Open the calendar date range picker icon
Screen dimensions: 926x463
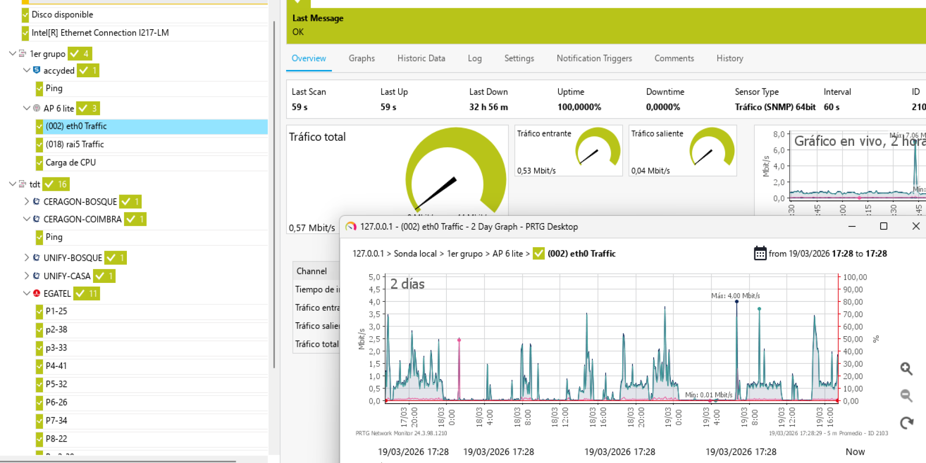tap(760, 253)
